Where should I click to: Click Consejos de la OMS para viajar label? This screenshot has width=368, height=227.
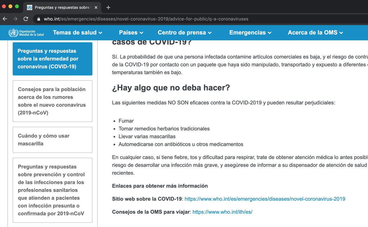pos(151,212)
